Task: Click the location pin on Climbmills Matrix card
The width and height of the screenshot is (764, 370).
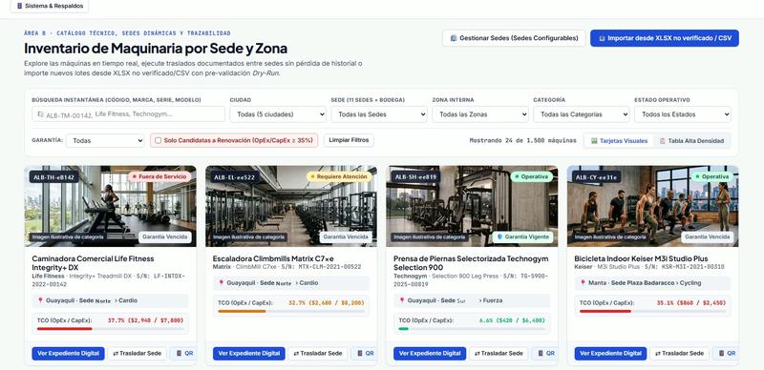Action: pos(221,283)
